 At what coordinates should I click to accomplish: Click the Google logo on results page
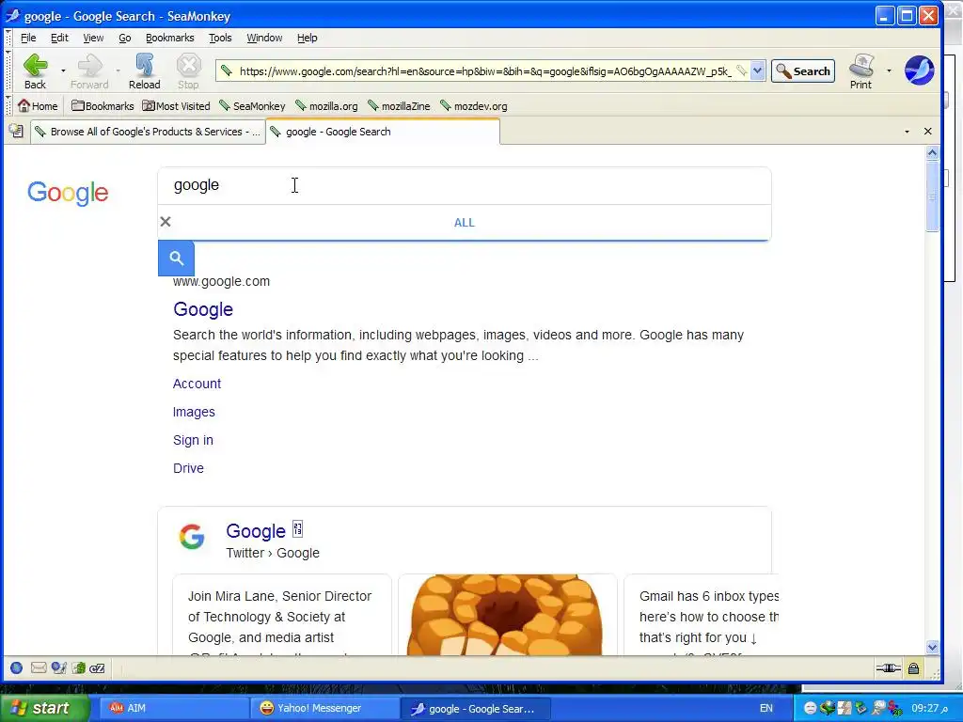68,193
